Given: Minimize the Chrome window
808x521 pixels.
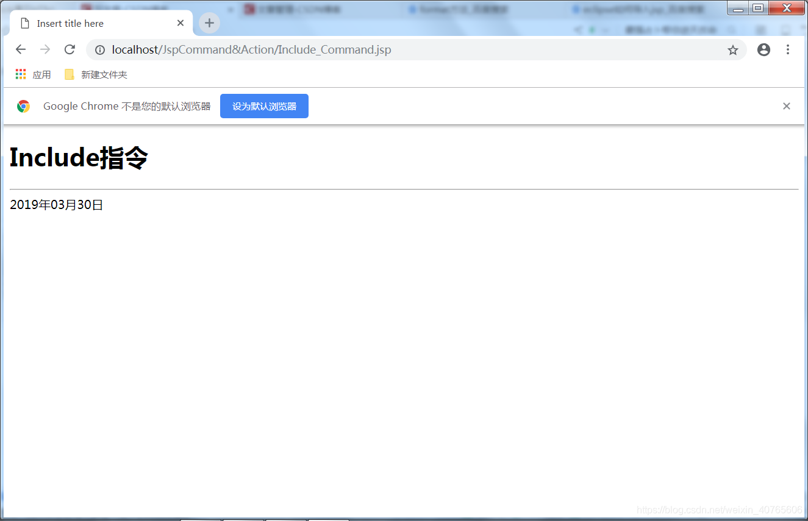Looking at the screenshot, I should (738, 8).
